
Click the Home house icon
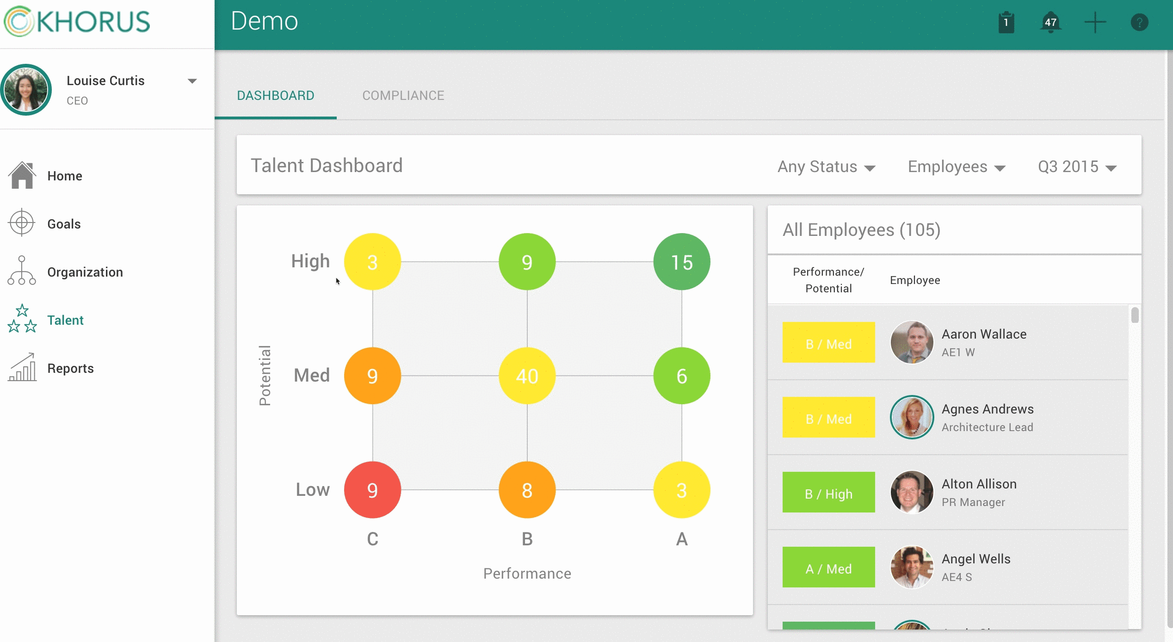22,175
